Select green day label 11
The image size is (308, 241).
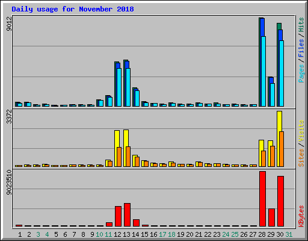(108, 234)
